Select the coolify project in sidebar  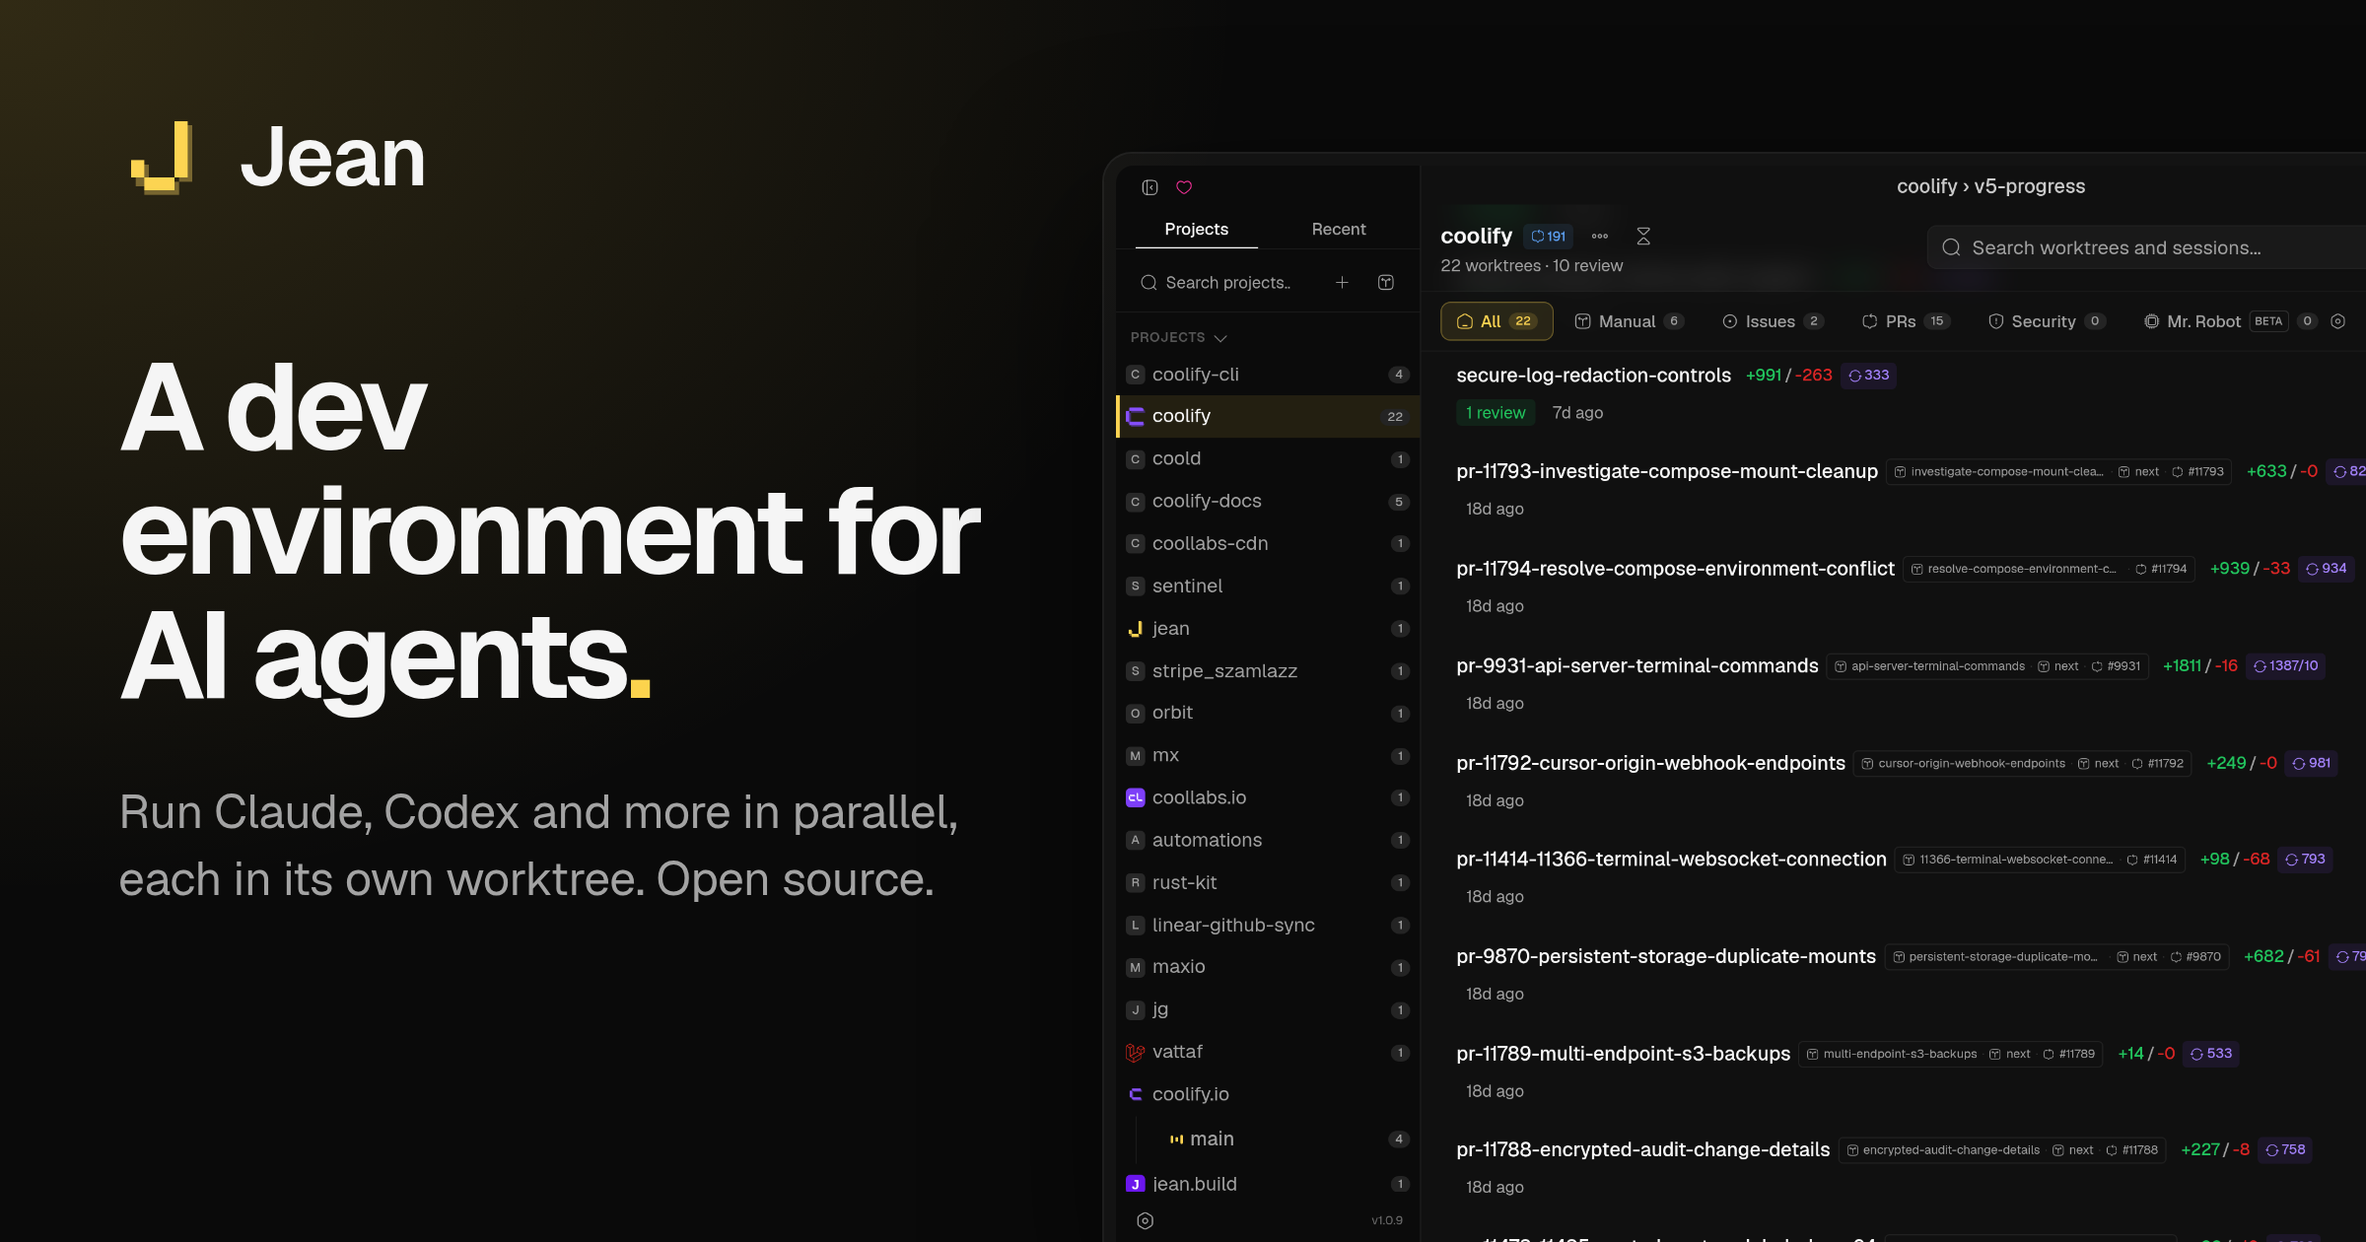1268,417
